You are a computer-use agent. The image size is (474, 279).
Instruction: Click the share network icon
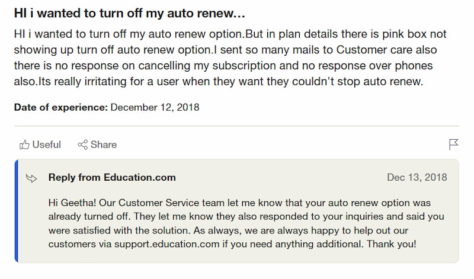click(x=82, y=145)
